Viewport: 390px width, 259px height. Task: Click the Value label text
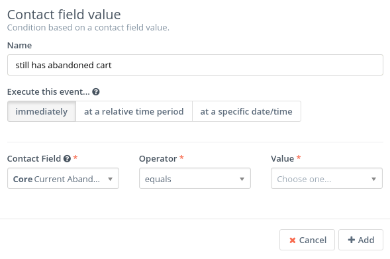282,159
